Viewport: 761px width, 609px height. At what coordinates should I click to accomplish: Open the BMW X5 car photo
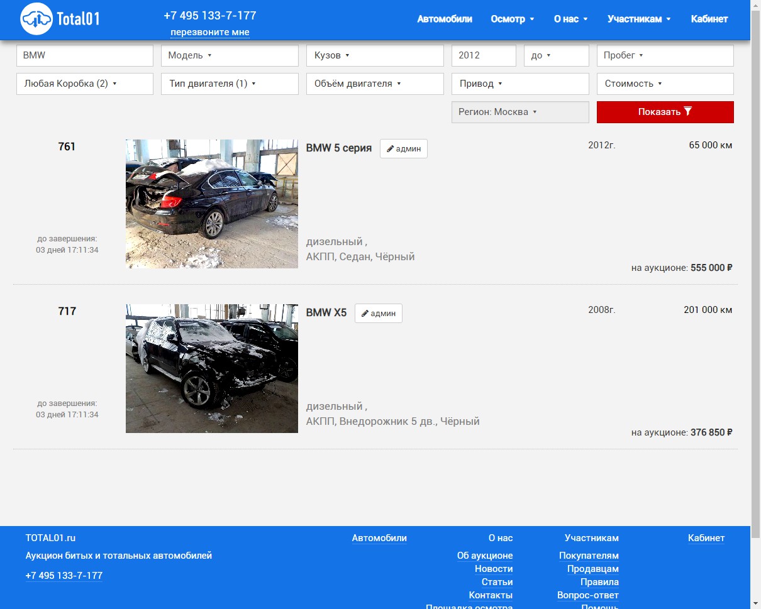point(212,368)
